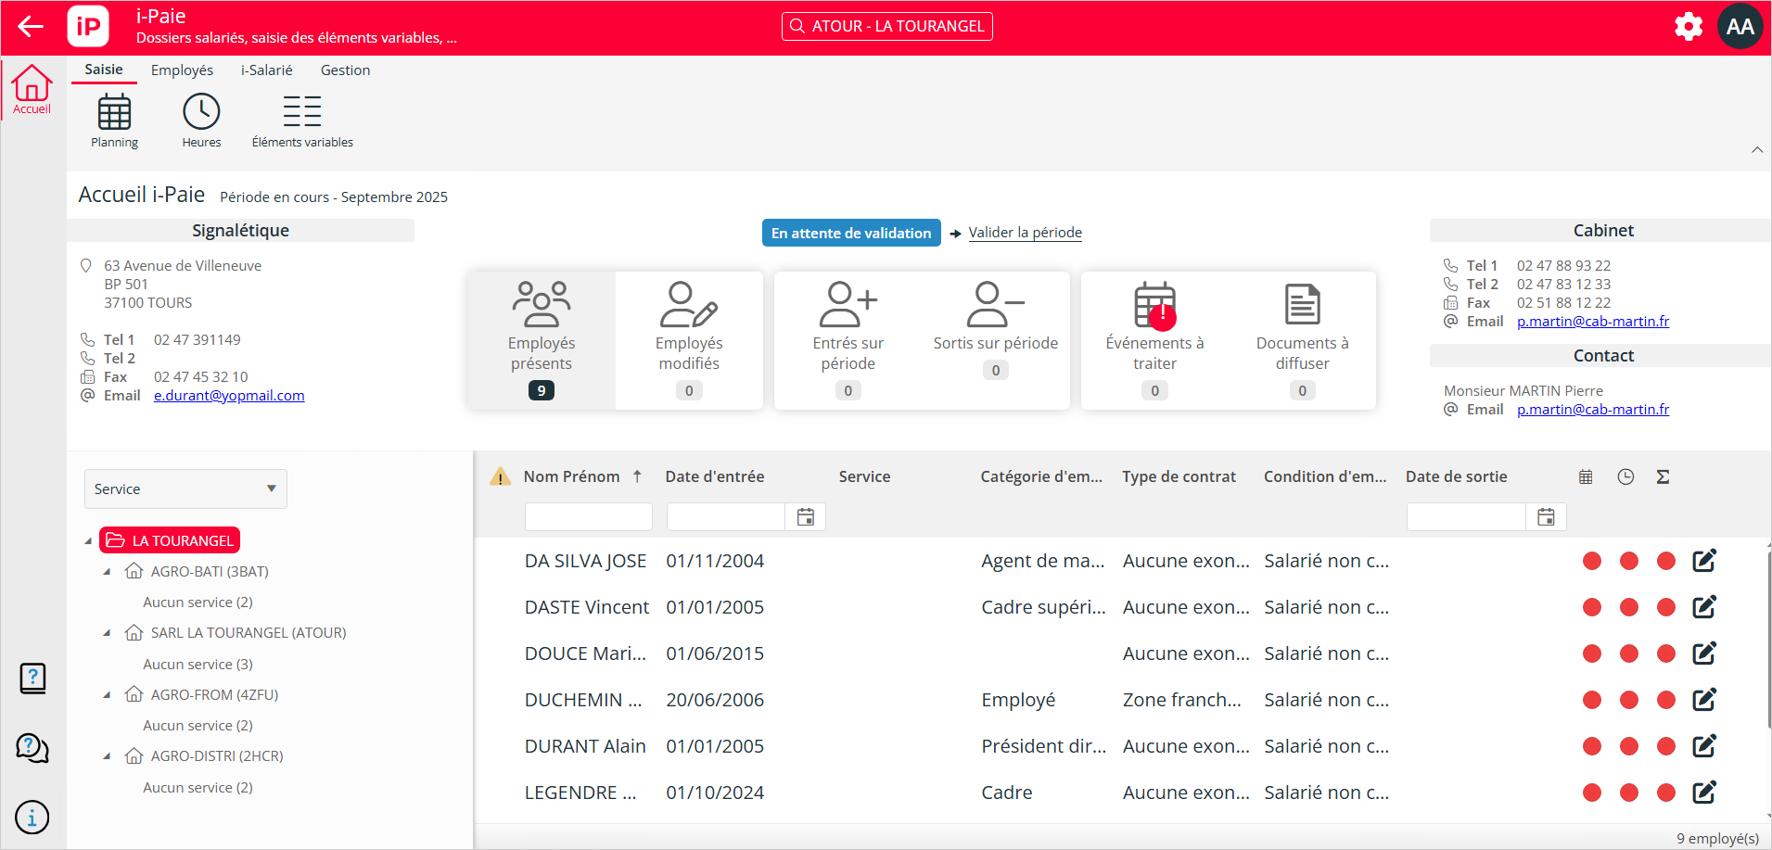Edit the LEGENDRE employee record
This screenshot has height=850, width=1772.
click(1704, 793)
